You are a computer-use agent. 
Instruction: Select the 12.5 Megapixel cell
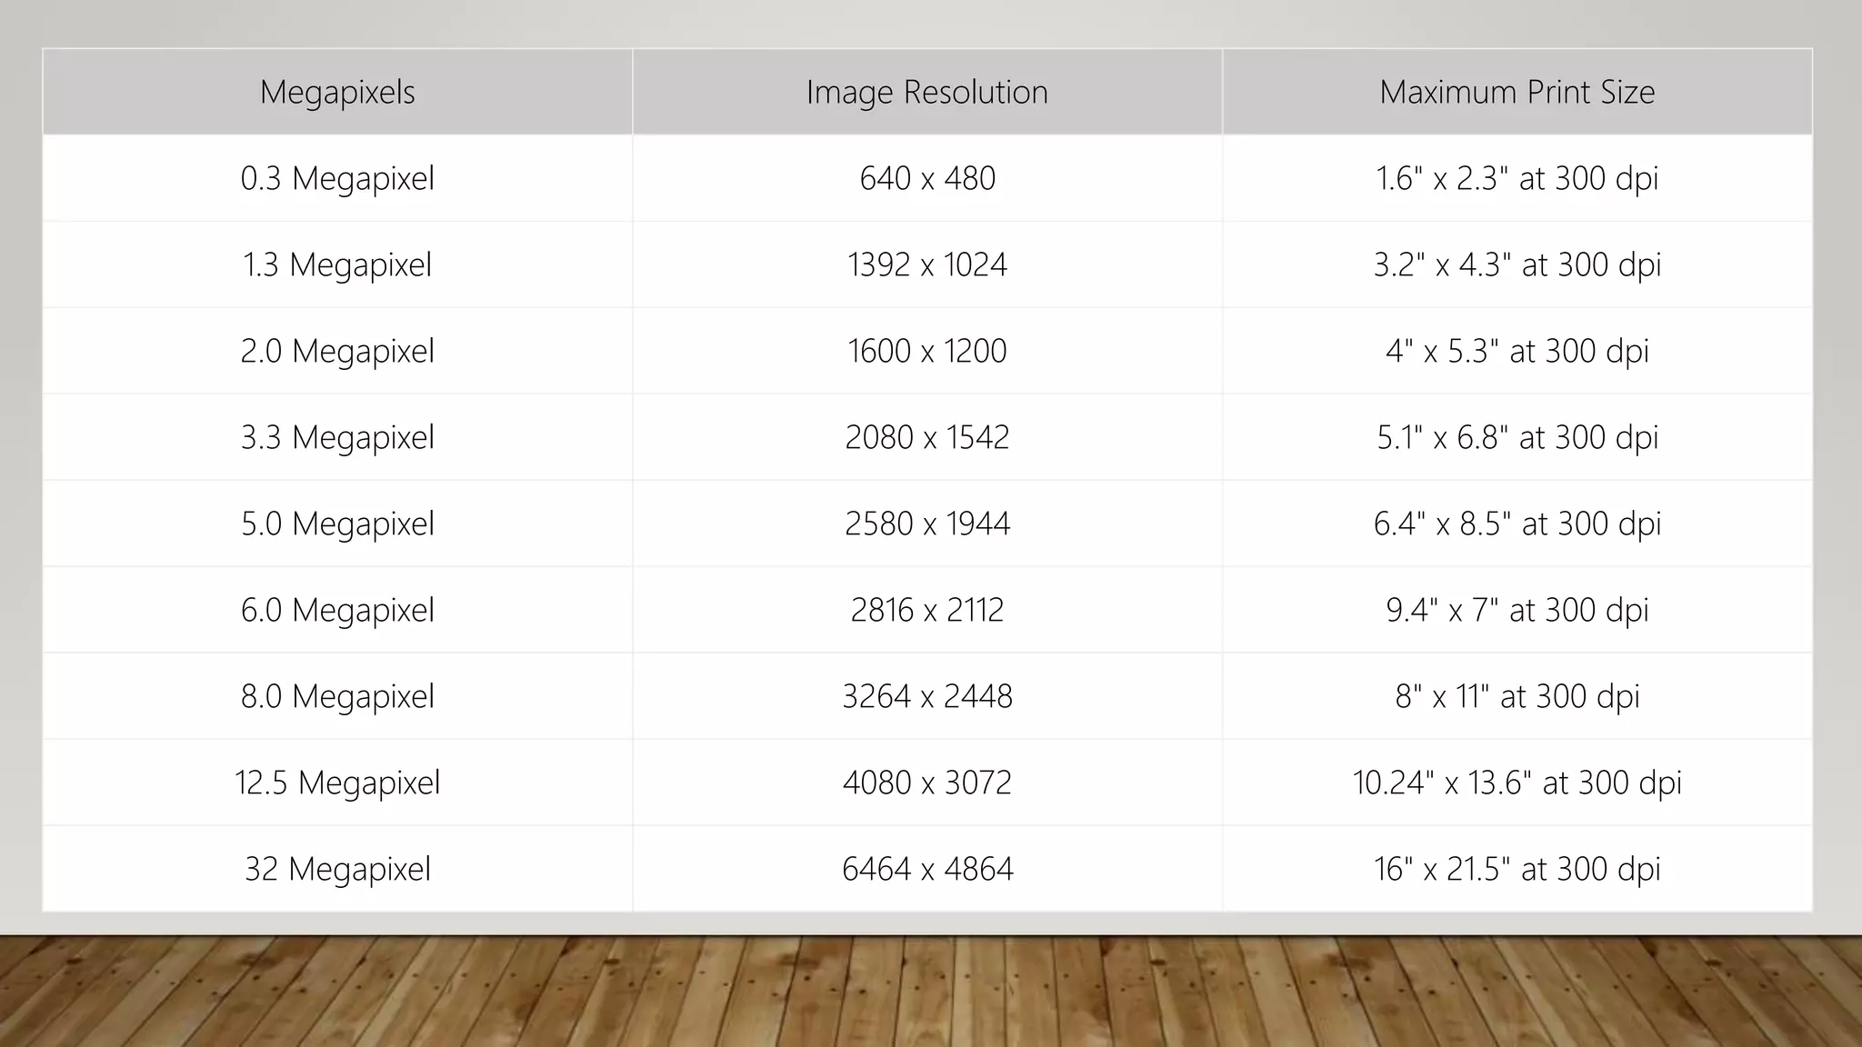(x=337, y=783)
